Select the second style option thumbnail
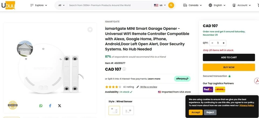The image size is (259, 118). click(x=128, y=110)
